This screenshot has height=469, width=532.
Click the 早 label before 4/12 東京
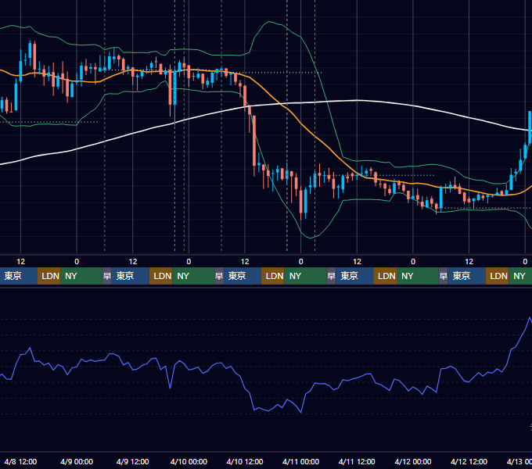(x=443, y=276)
